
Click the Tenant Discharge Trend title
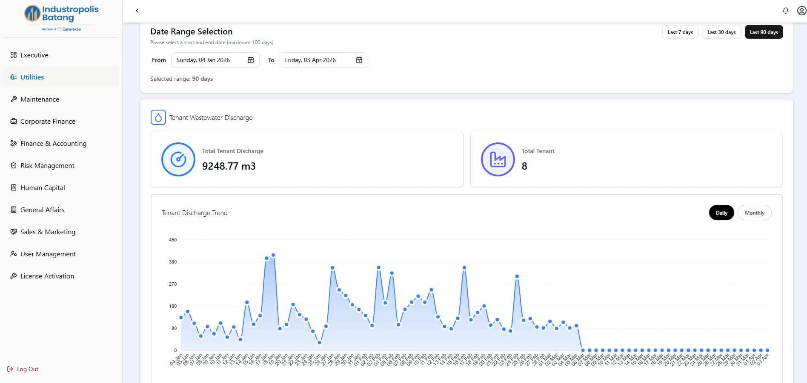195,213
